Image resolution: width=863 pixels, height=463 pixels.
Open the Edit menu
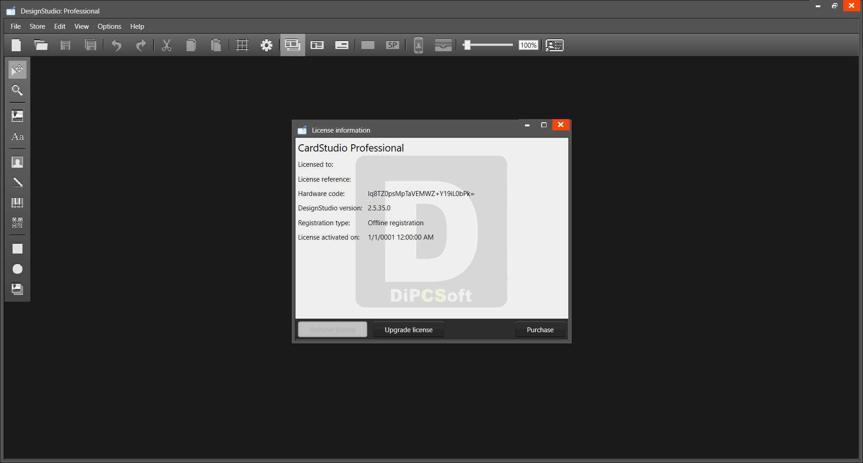60,27
